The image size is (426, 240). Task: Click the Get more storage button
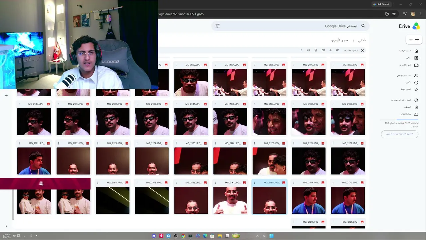pos(399,134)
